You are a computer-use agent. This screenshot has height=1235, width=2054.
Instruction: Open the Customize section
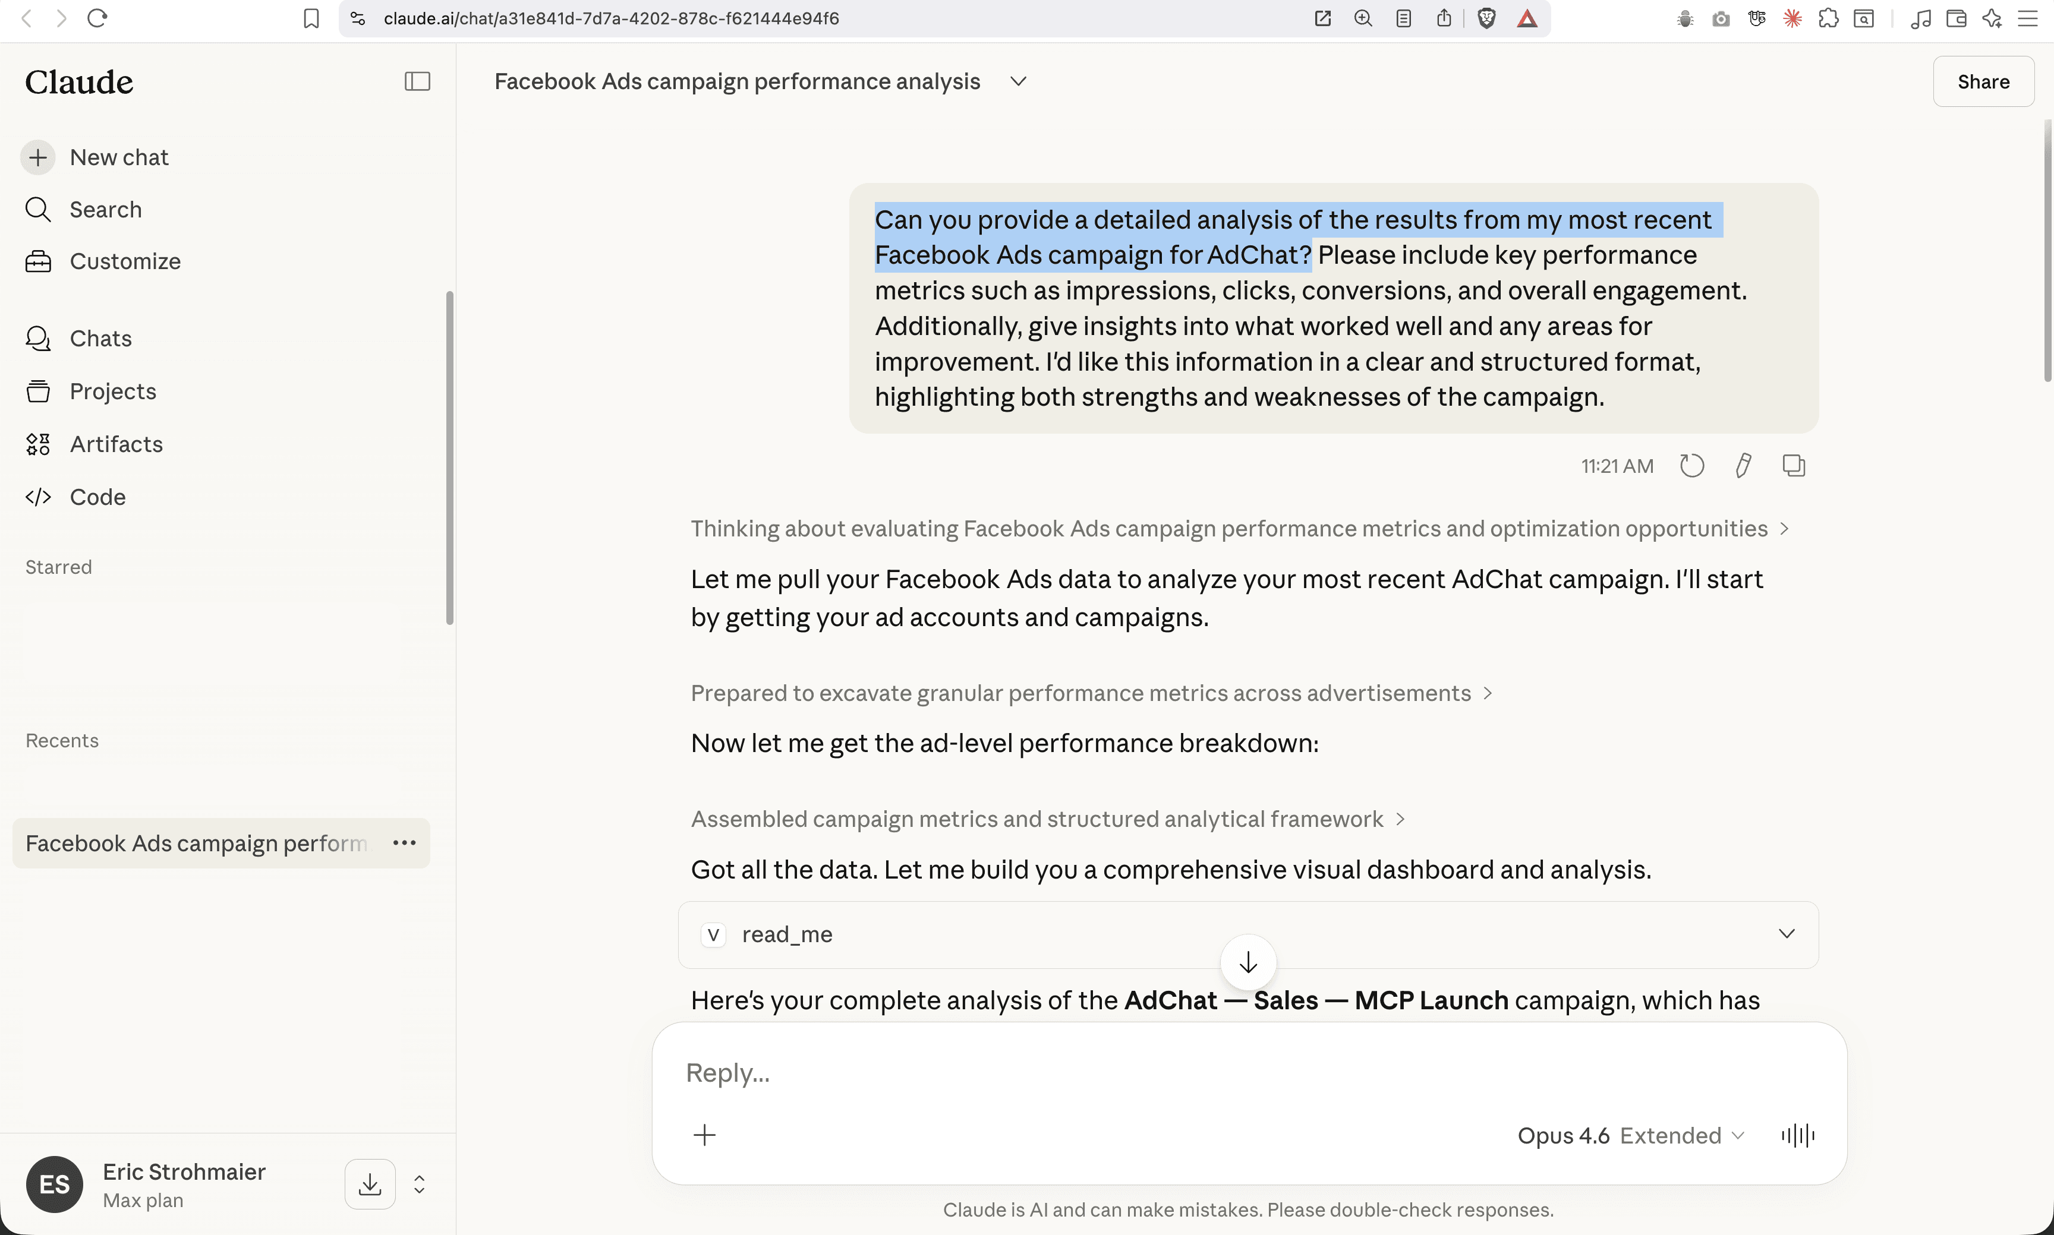tap(124, 261)
